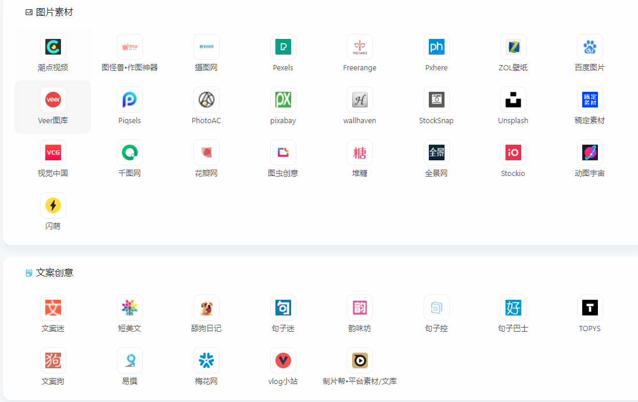Click the 图虫创意 icon
This screenshot has width=638, height=402.
pyautogui.click(x=283, y=153)
